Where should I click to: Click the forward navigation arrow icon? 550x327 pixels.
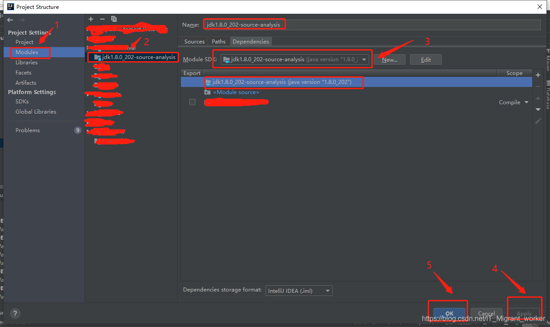(x=22, y=20)
